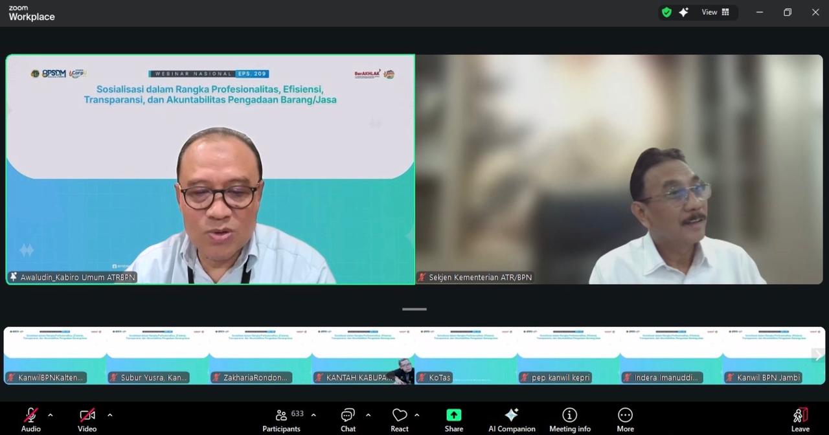Image resolution: width=829 pixels, height=435 pixels.
Task: Click pin icon on Awaludin name label
Action: point(14,277)
